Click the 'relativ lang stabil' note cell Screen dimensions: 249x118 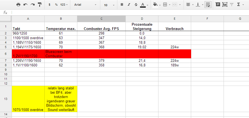61,99
